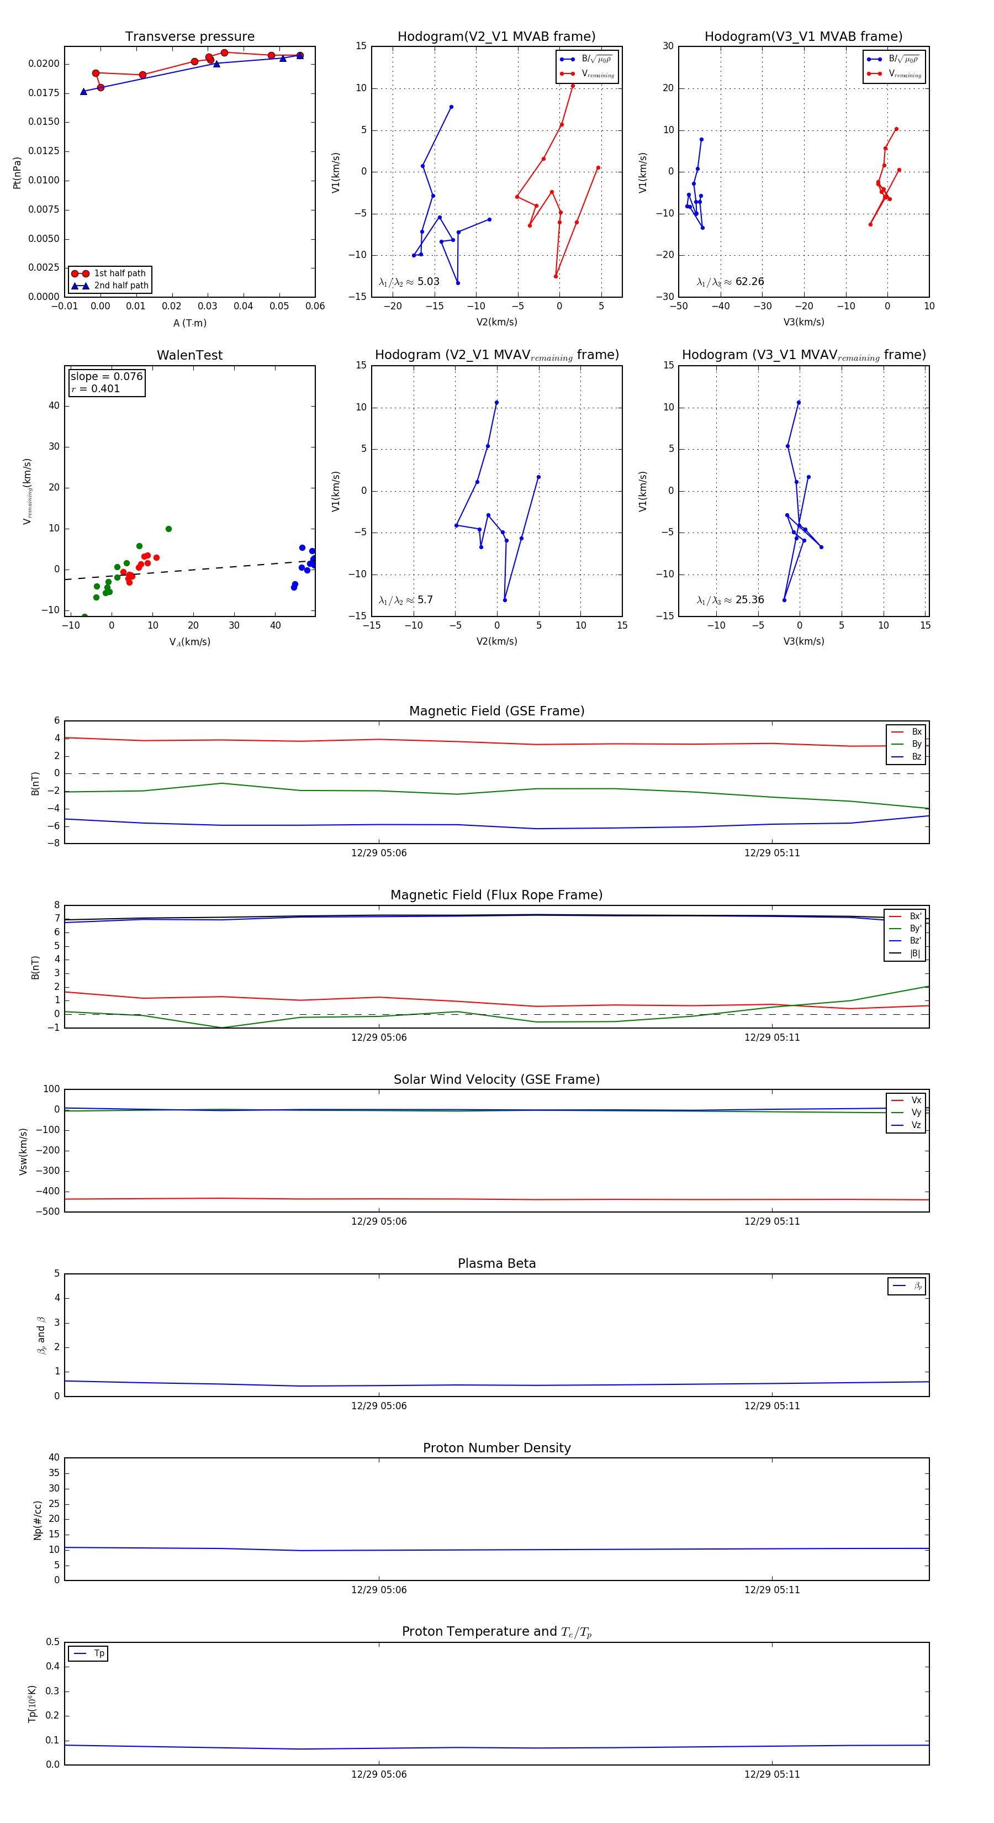This screenshot has height=1823, width=994.
Task: Click '12/29 05:06' tick under Proton Temperature
Action: pos(378,1774)
